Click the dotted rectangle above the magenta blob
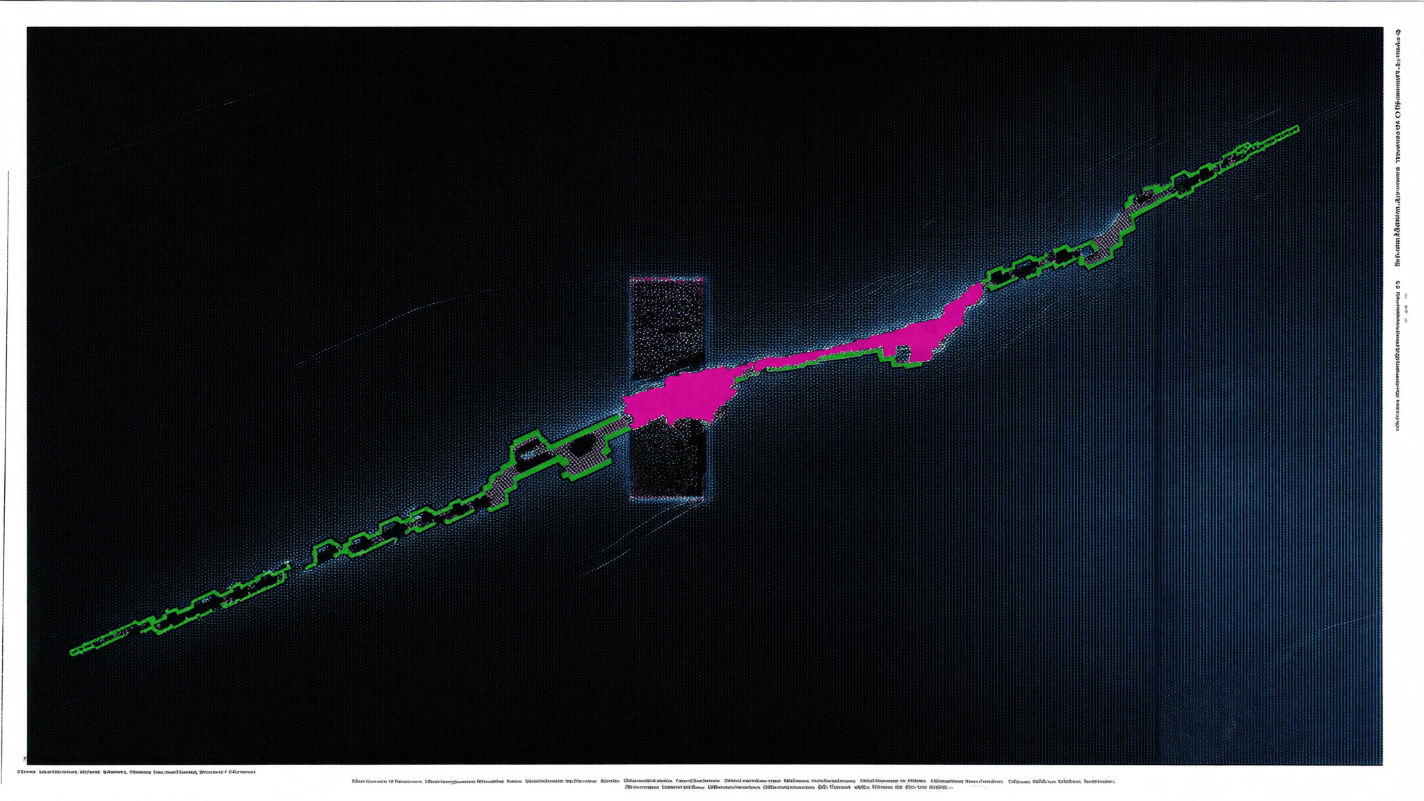Image resolution: width=1424 pixels, height=801 pixels. coord(667,329)
